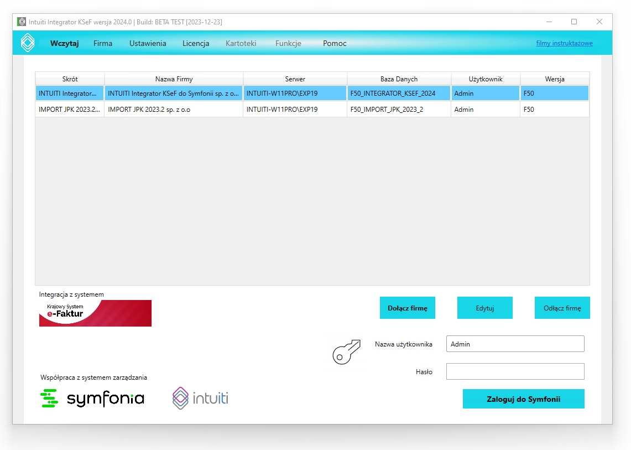Sort by the Baza Danych column header
This screenshot has height=450, width=631.
click(399, 79)
